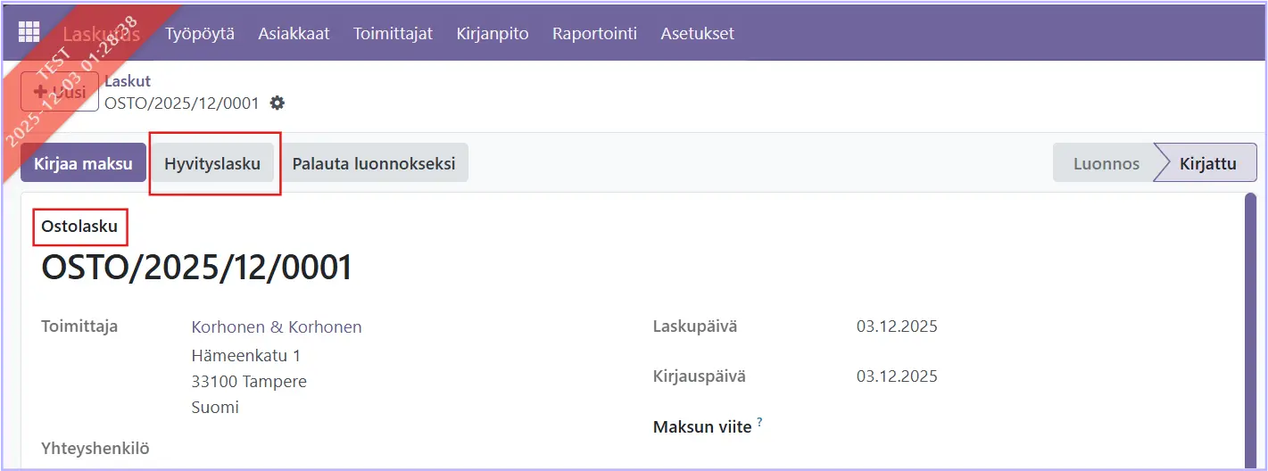Click the Hyvityslasku button
This screenshot has height=471, width=1268.
pyautogui.click(x=212, y=163)
